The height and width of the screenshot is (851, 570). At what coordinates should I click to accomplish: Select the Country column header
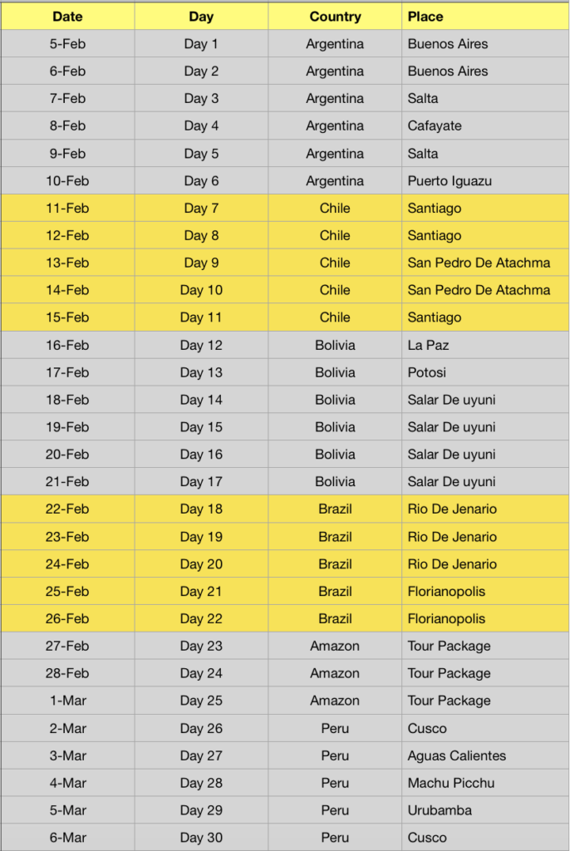pos(335,17)
